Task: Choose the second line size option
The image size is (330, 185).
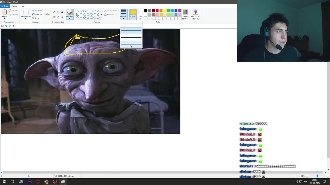Action: click(x=131, y=31)
